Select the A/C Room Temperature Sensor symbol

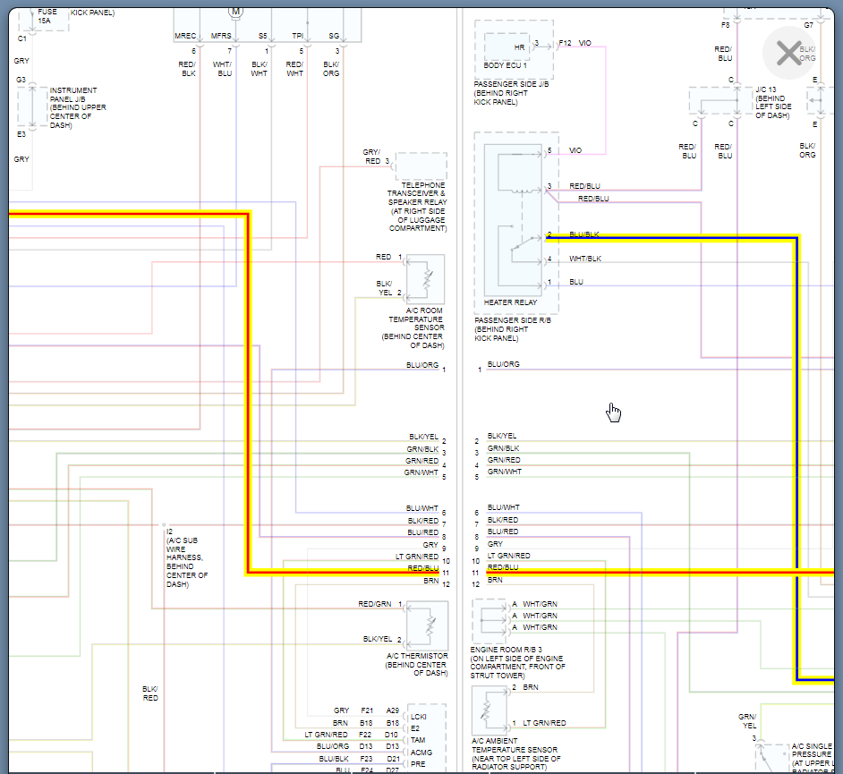425,278
